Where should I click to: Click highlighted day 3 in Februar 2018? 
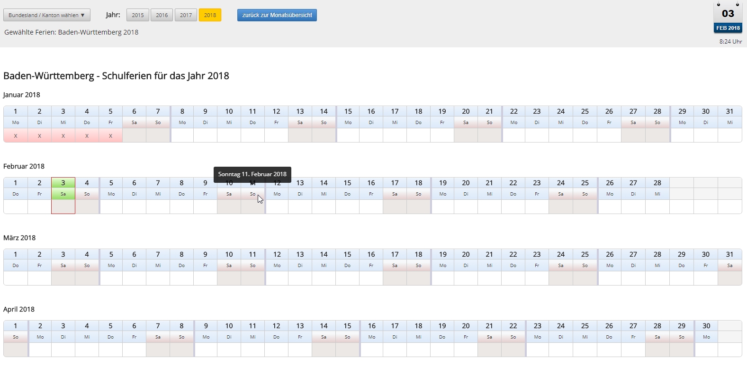click(63, 183)
